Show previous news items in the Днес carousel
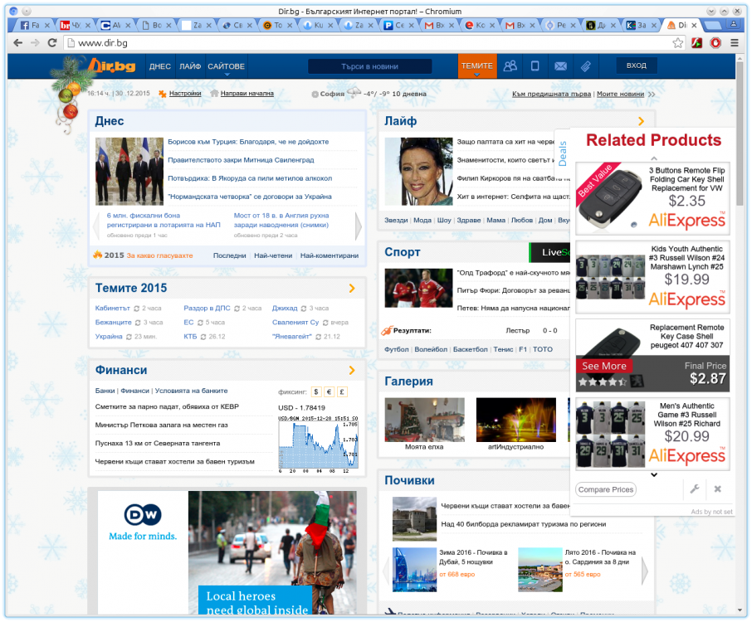752x622 pixels. (x=96, y=226)
